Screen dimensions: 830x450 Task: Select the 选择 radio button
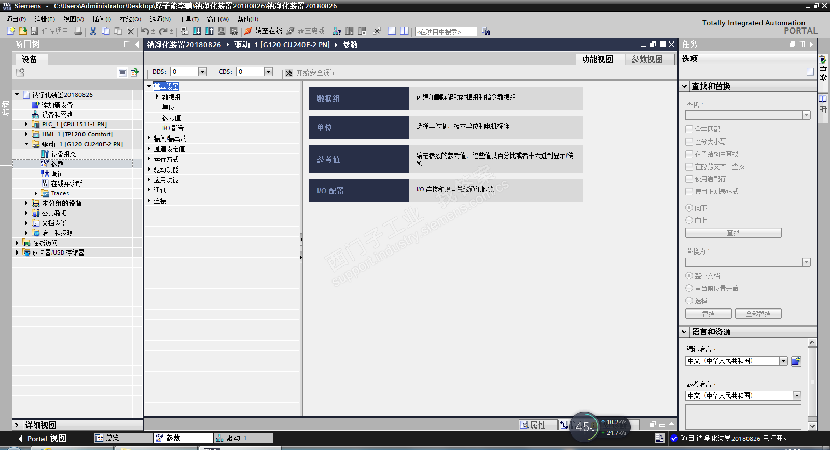point(689,301)
